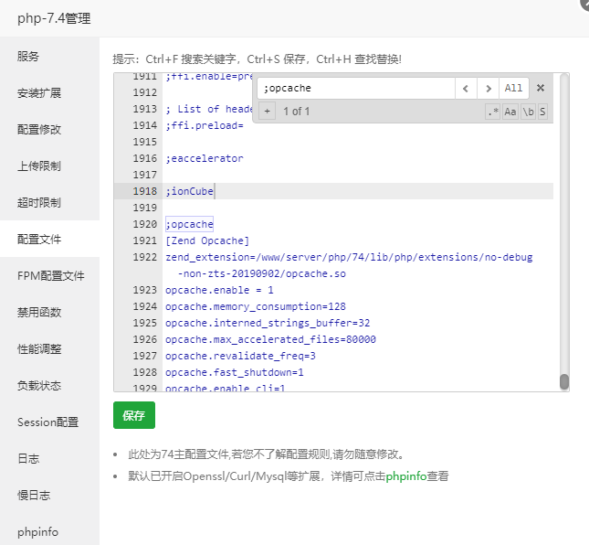The image size is (589, 545).
Task: Click the All matches button
Action: tap(514, 88)
